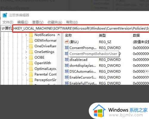The width and height of the screenshot is (149, 119).
Task: Sort values by 名称 column header
Action: [68, 35]
